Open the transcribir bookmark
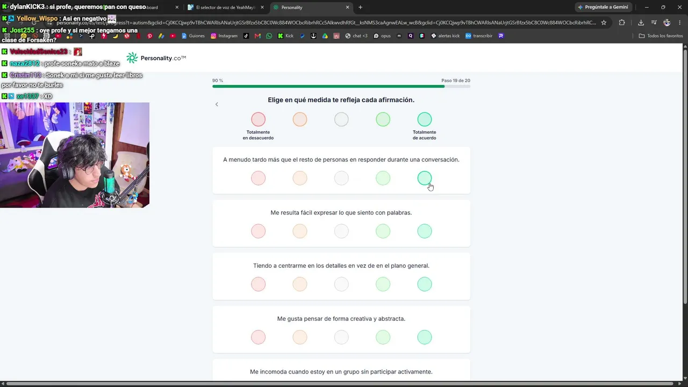The width and height of the screenshot is (688, 387). coord(479,36)
